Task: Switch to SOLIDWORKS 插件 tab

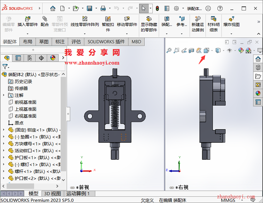Action: (x=106, y=42)
